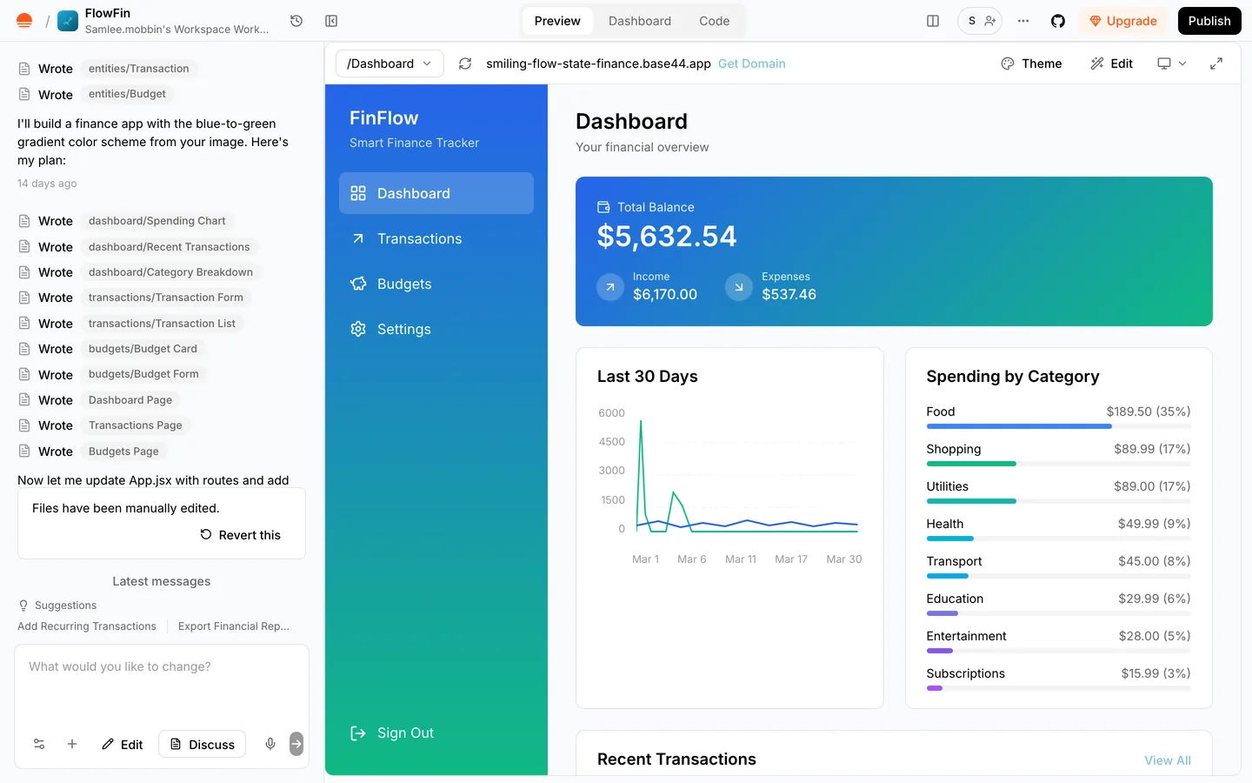The width and height of the screenshot is (1252, 783).
Task: Click the Base44 orange logo
Action: [x=24, y=21]
